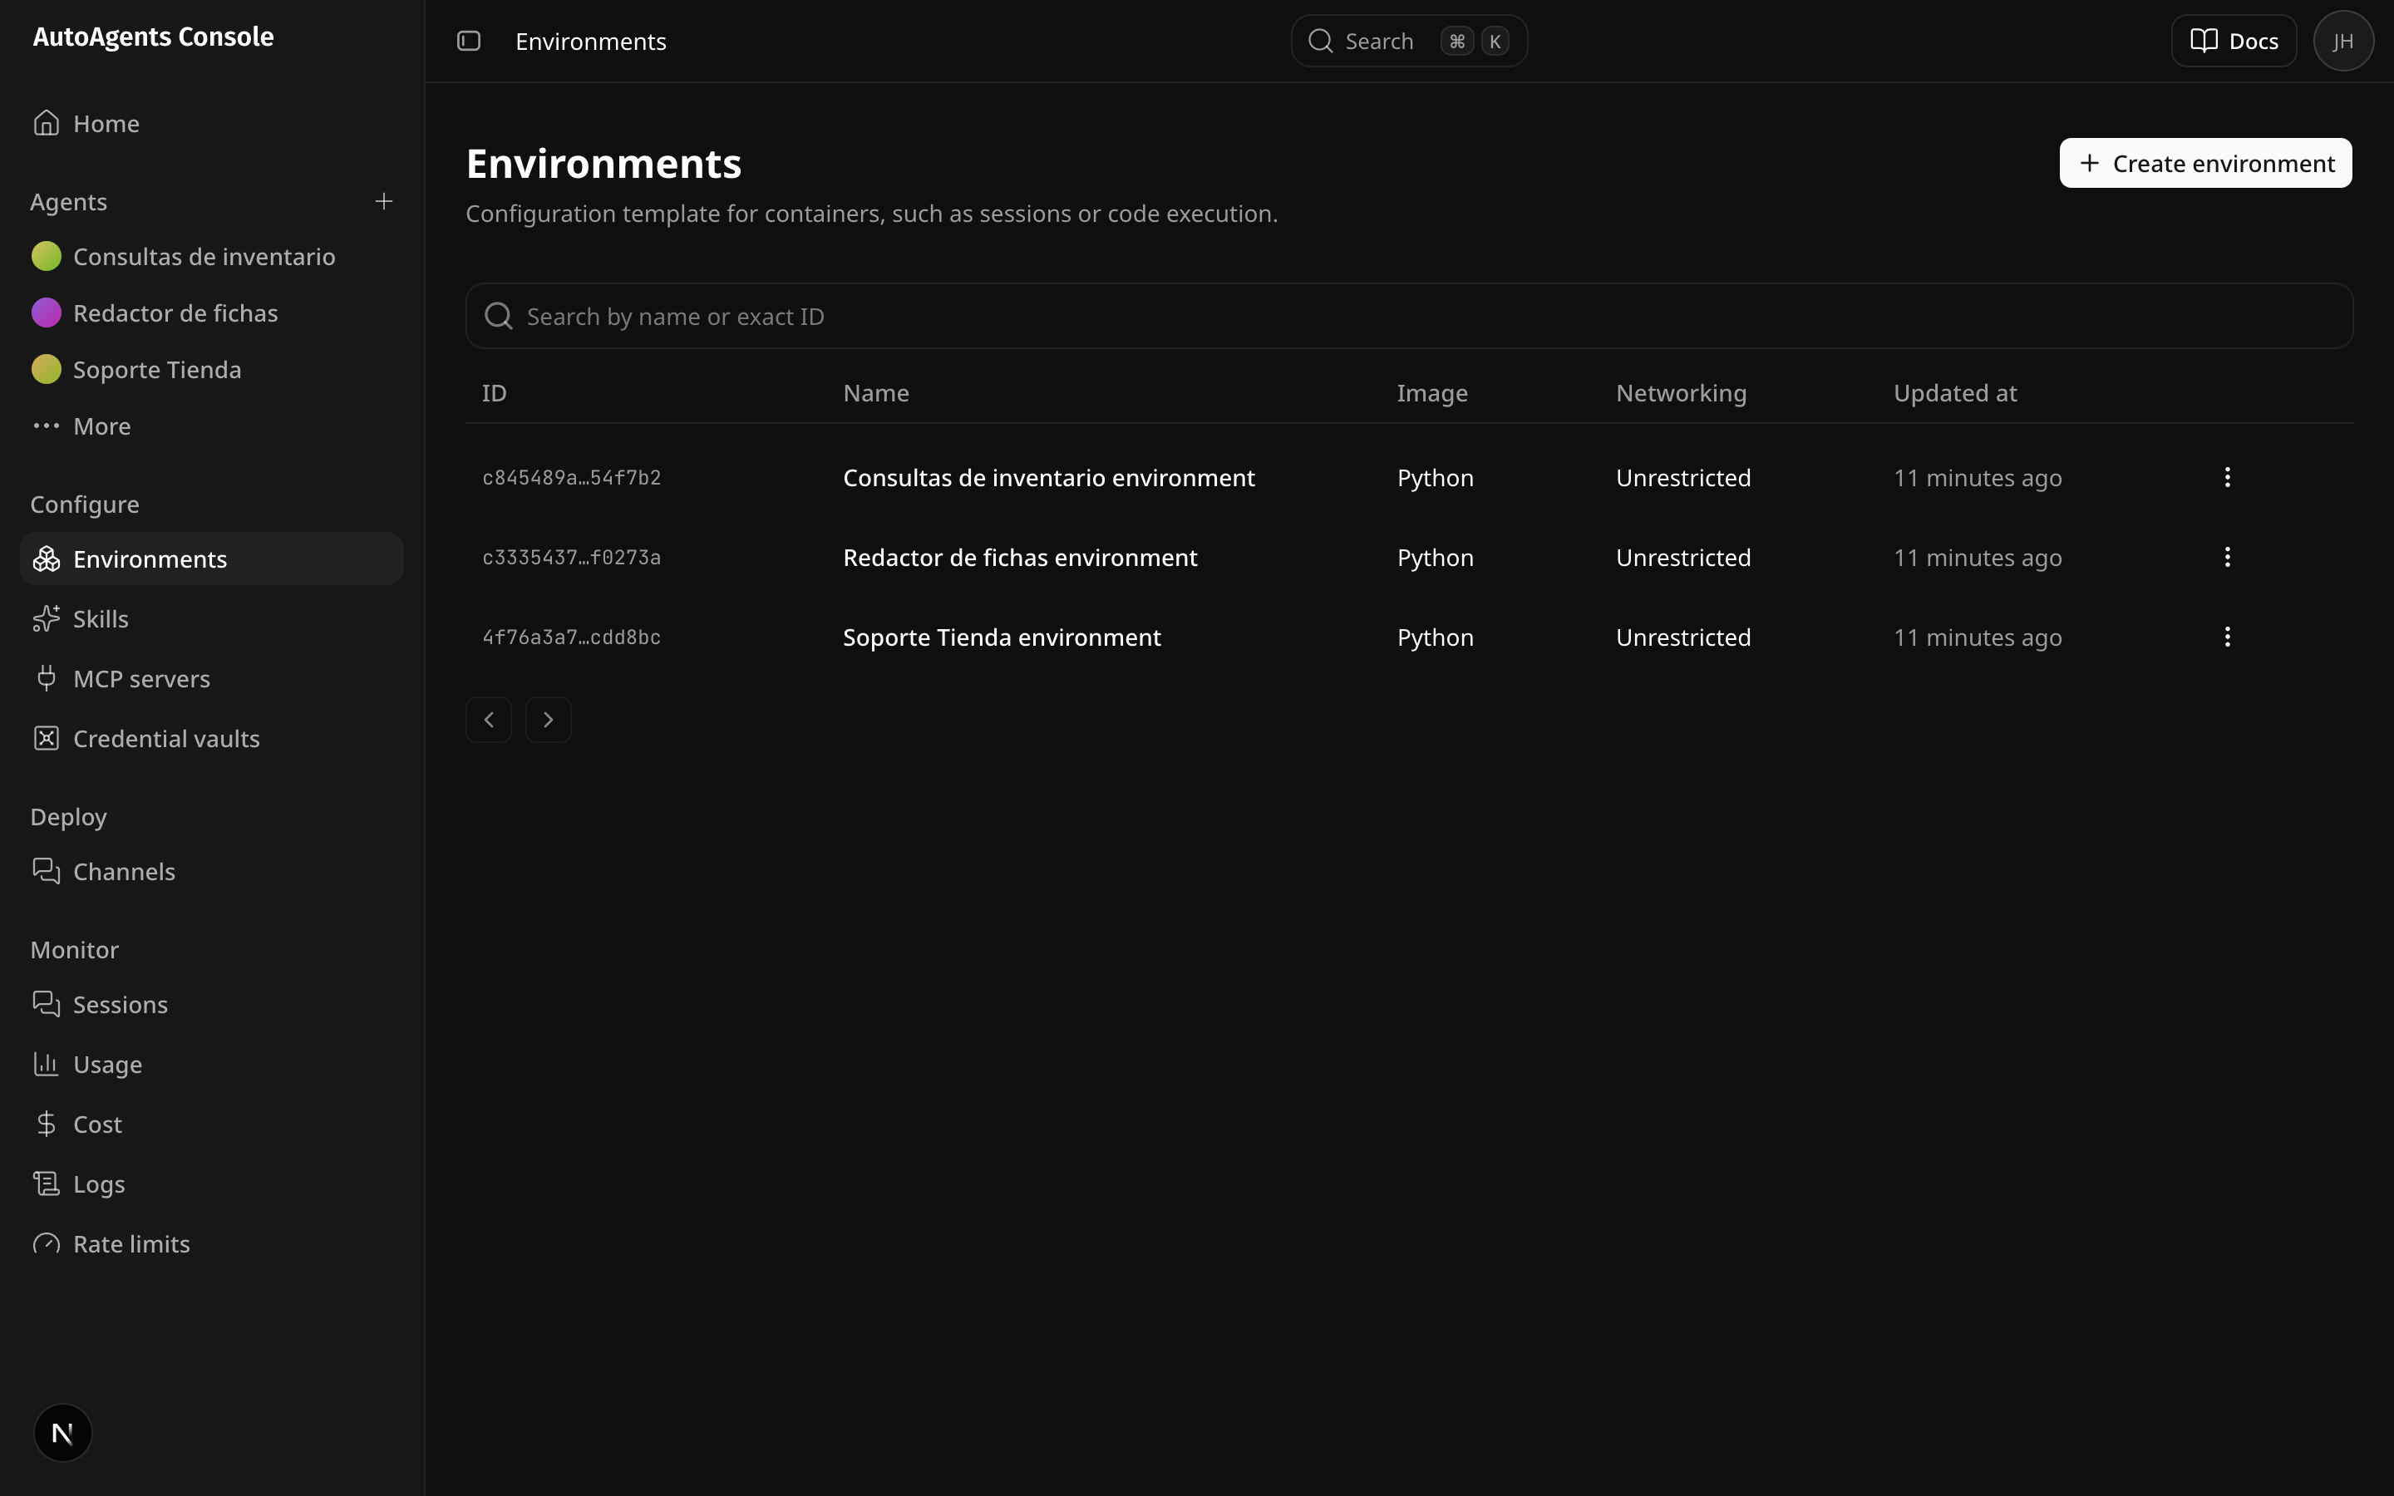2394x1496 pixels.
Task: Click the Rate limits gauge icon
Action: point(47,1243)
